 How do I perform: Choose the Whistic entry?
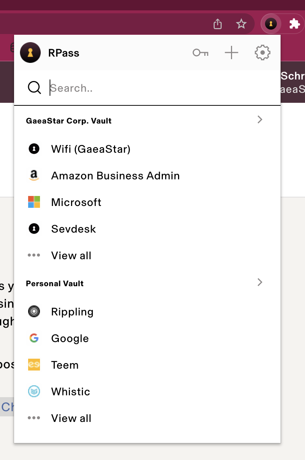pos(71,392)
